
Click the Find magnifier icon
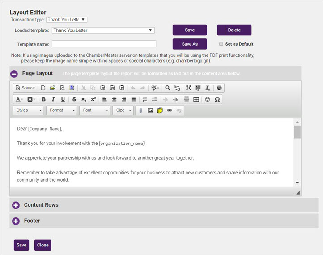[167, 88]
